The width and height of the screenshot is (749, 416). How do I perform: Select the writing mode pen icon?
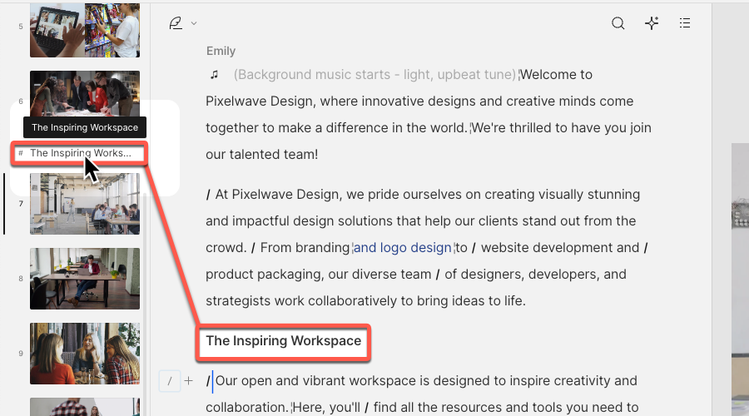coord(176,23)
